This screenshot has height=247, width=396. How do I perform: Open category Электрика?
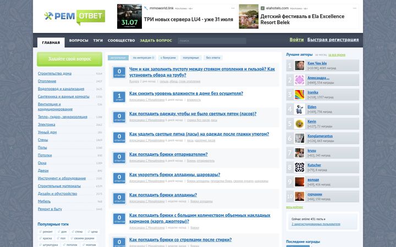(x=46, y=125)
